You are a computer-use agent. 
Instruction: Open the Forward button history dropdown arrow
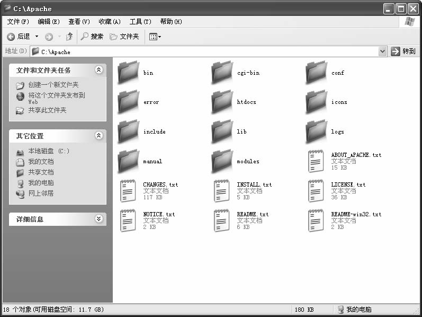59,37
